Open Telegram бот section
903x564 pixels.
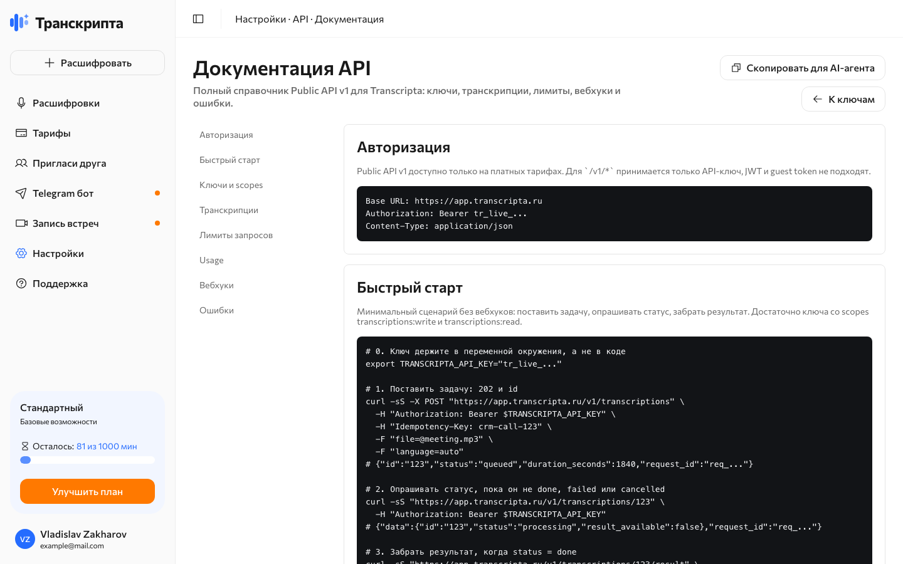coord(88,193)
